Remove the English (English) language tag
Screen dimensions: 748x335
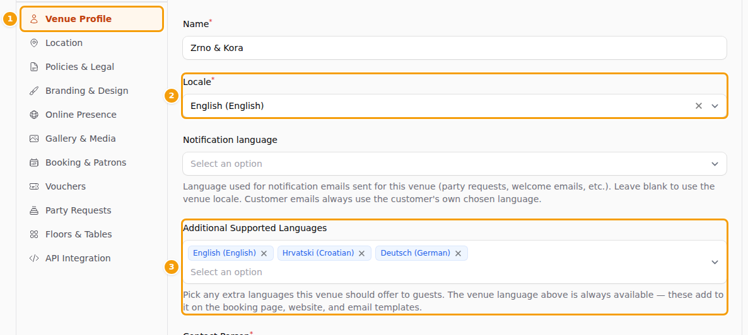click(264, 254)
